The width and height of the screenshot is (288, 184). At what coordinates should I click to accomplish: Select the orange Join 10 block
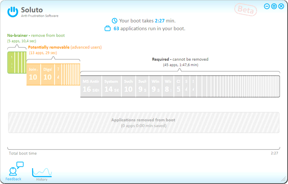(x=33, y=75)
